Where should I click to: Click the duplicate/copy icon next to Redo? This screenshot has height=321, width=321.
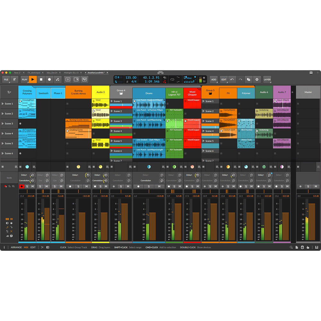click(x=248, y=79)
